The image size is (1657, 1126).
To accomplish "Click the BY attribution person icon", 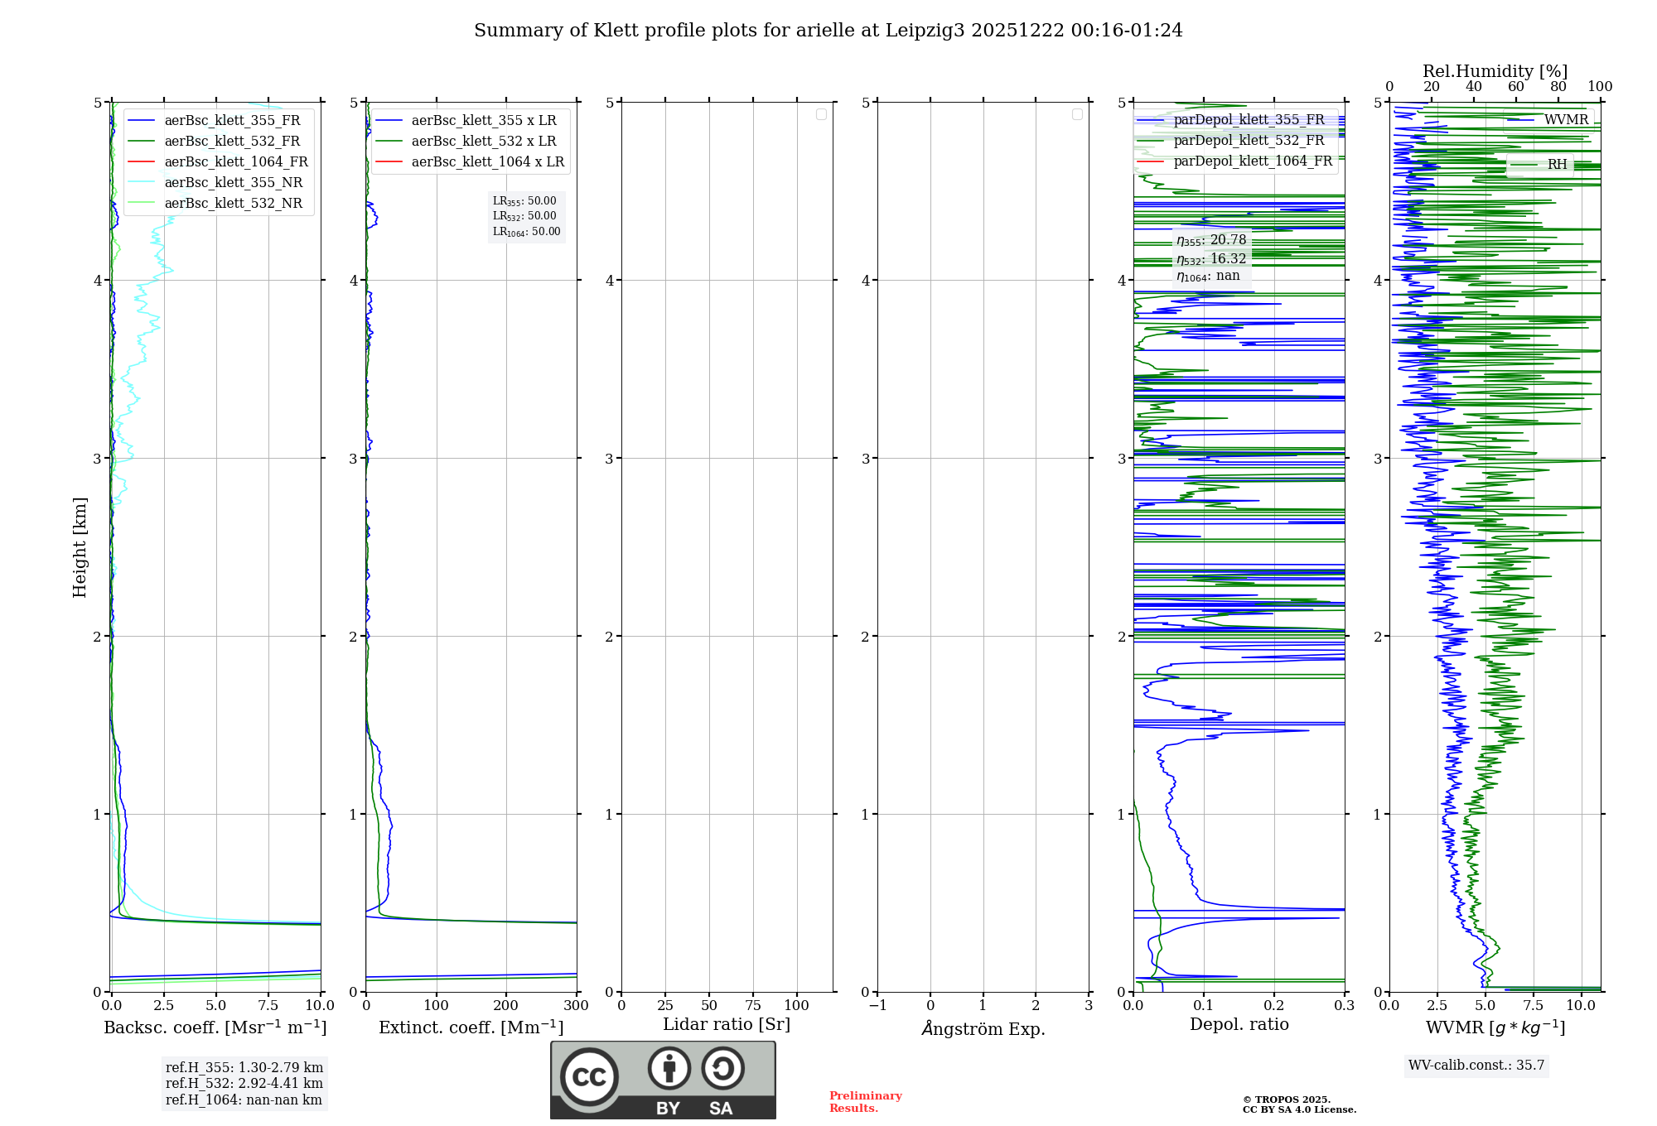I will click(x=669, y=1068).
